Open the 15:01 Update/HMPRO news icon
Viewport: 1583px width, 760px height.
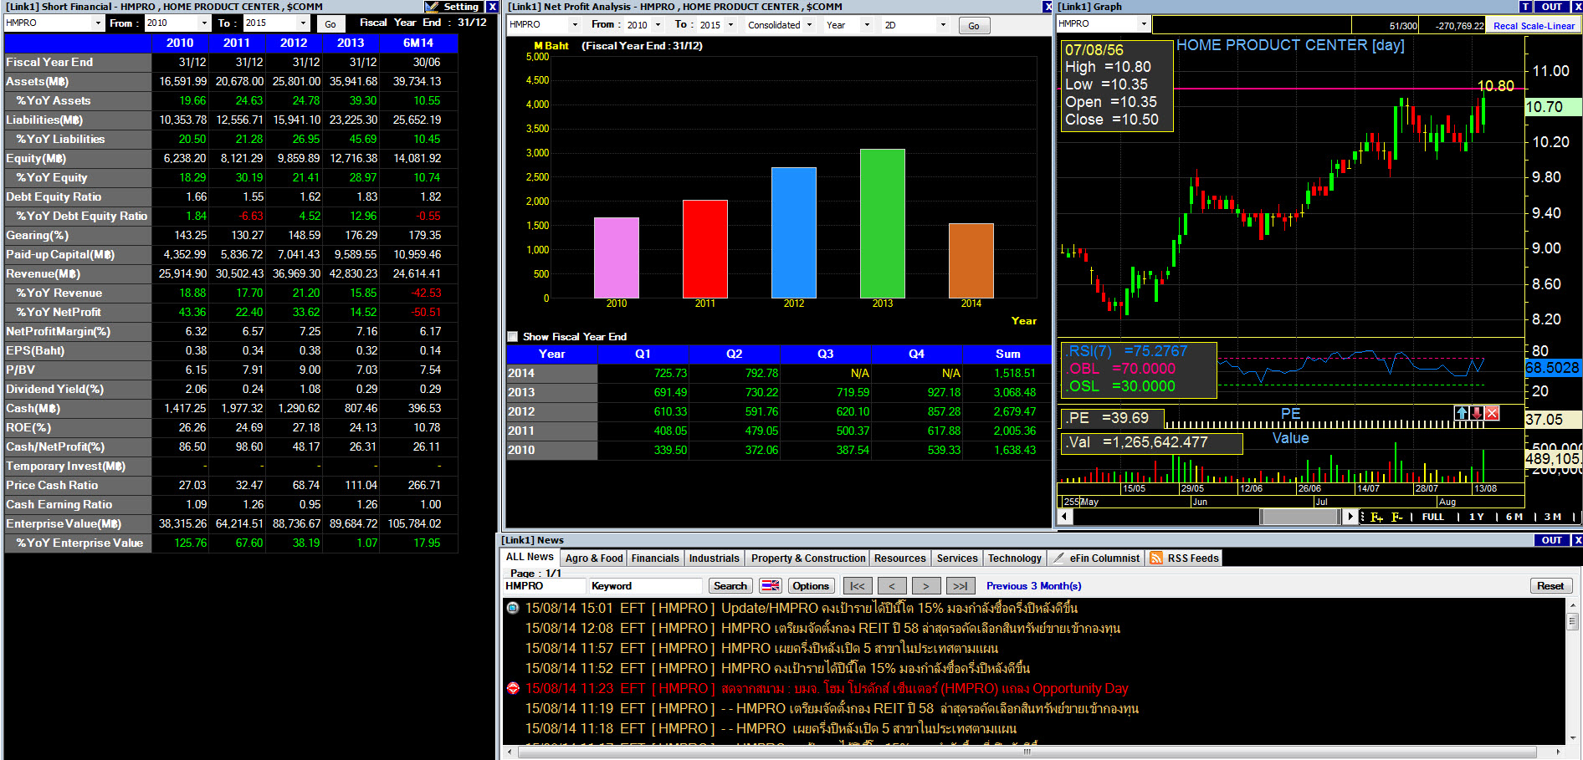[513, 608]
